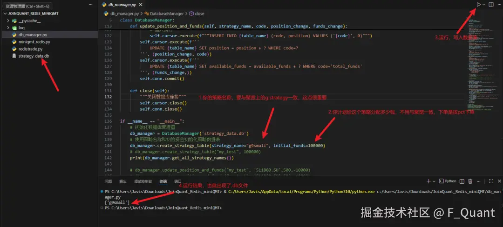Image resolution: width=503 pixels, height=227 pixels.
Task: Click 'self.cursor.close()' code line
Action: pyautogui.click(x=163, y=103)
